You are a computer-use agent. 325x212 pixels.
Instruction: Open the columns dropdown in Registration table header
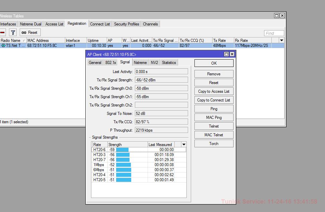tap(281, 40)
